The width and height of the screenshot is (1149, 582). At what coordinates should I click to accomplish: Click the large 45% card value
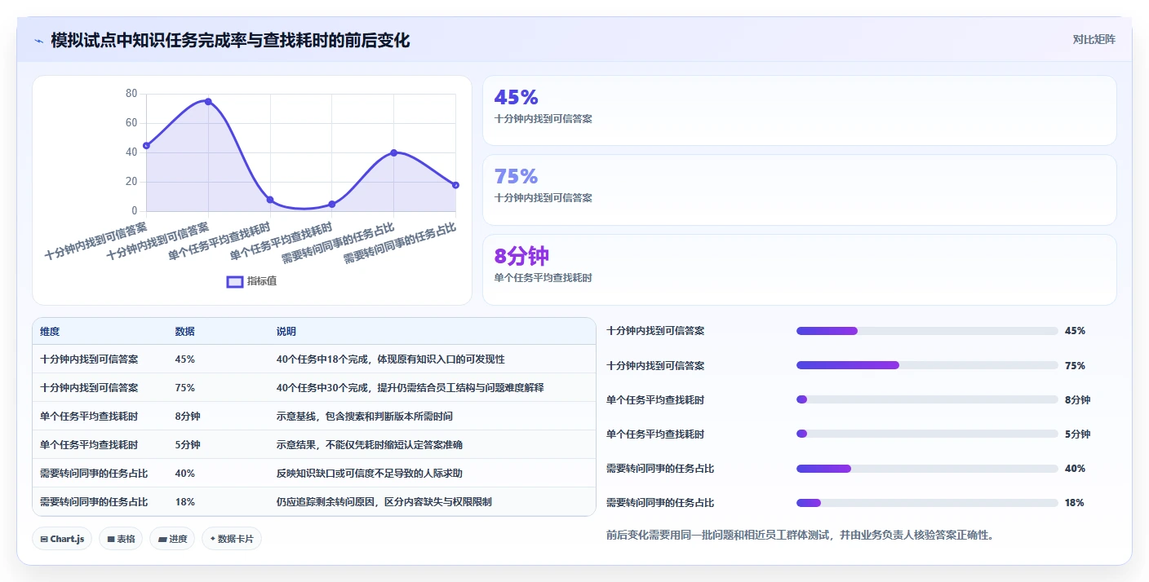(x=516, y=97)
